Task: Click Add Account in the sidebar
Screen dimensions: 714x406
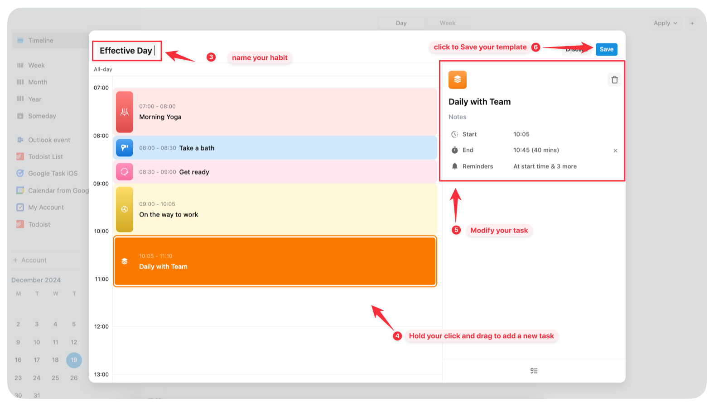Action: tap(30, 260)
